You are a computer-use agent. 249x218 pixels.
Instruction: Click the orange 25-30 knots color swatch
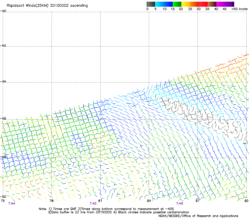pos(194,4)
